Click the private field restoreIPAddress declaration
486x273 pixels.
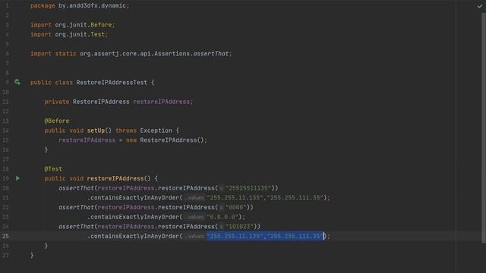coord(118,102)
